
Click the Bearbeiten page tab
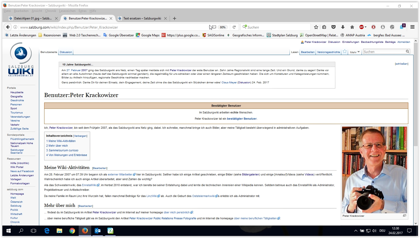pyautogui.click(x=308, y=52)
